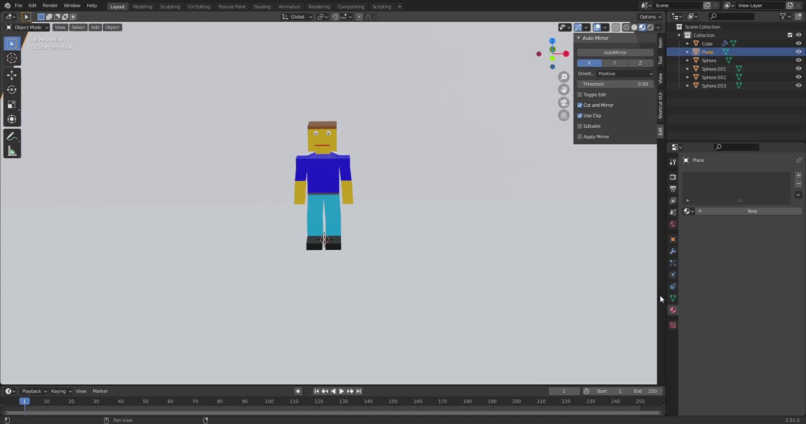The image size is (806, 424).
Task: Enable the Toggle Edit checkbox
Action: point(580,95)
